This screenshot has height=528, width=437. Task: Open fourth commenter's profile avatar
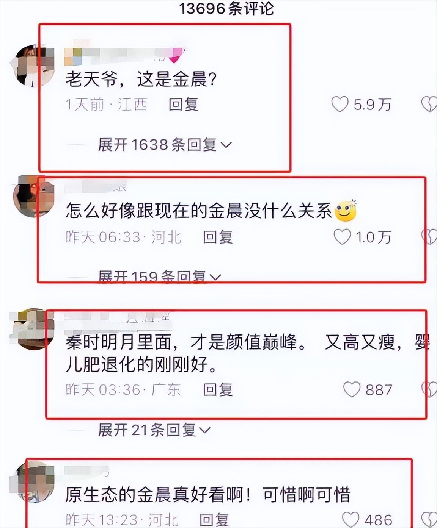pos(34,482)
